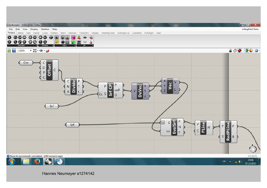Open the Named Views dropdown arrow
Viewport: 267px width, 188px height.
coord(44,51)
